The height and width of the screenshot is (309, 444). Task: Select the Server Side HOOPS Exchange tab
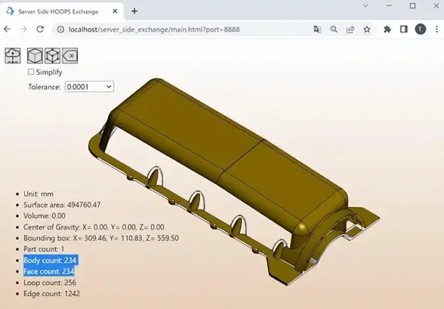click(62, 11)
